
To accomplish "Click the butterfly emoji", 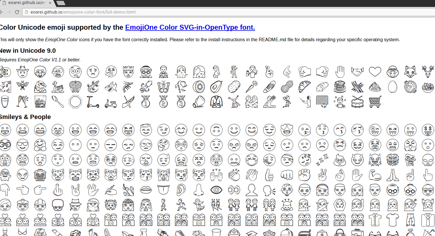I will click(163, 86).
